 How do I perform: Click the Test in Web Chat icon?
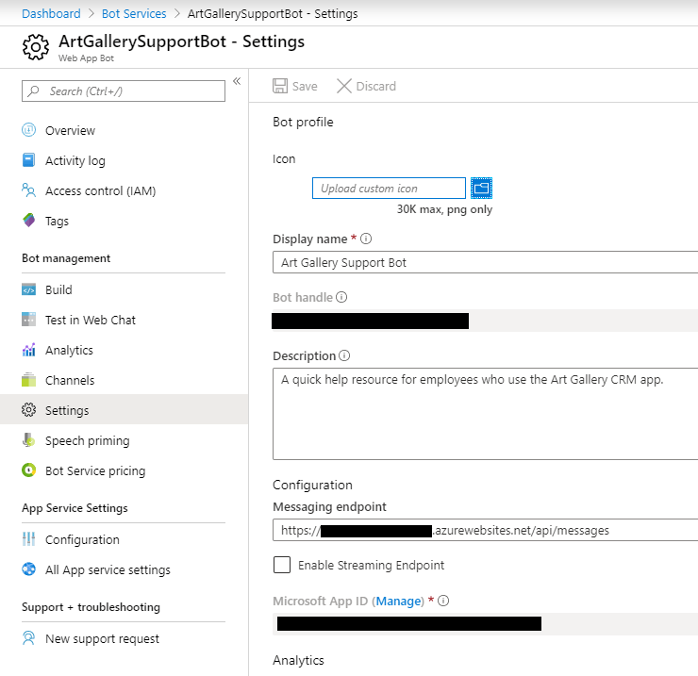[29, 320]
